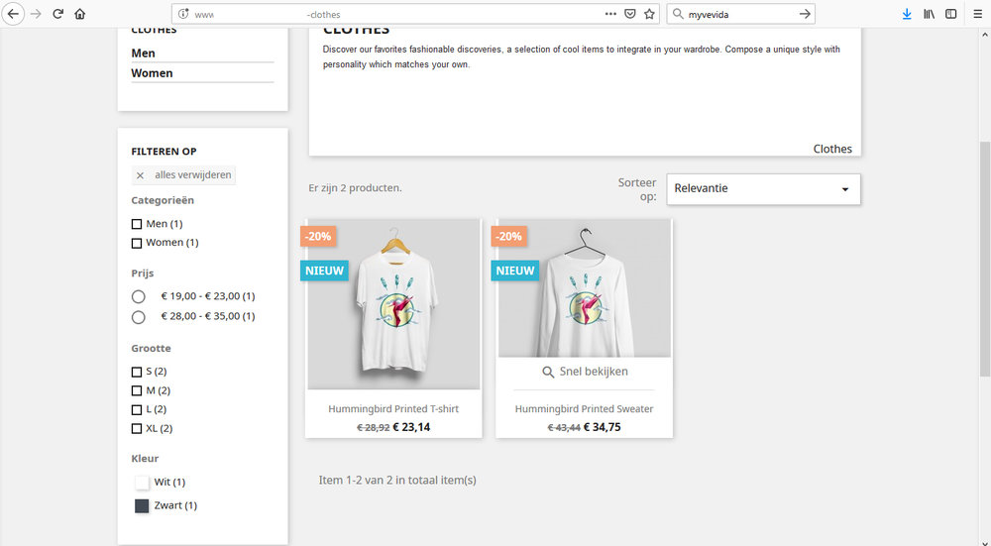Screen dimensions: 991x546
Task: Show site information icon in address bar
Action: point(183,14)
